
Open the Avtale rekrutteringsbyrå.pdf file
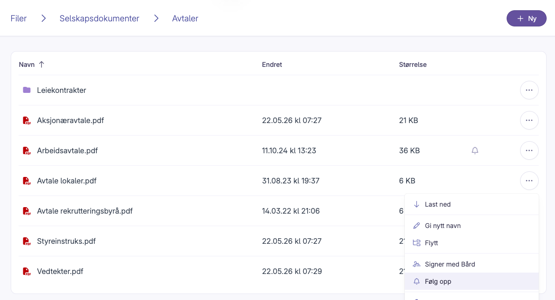coord(85,211)
